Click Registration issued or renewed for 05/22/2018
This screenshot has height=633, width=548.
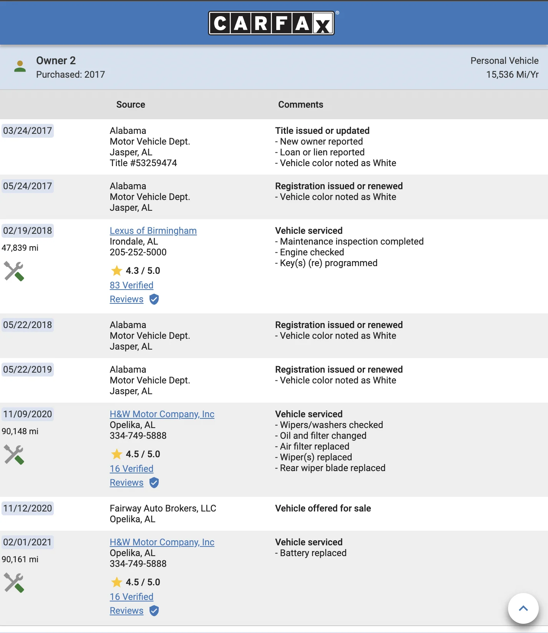click(339, 325)
